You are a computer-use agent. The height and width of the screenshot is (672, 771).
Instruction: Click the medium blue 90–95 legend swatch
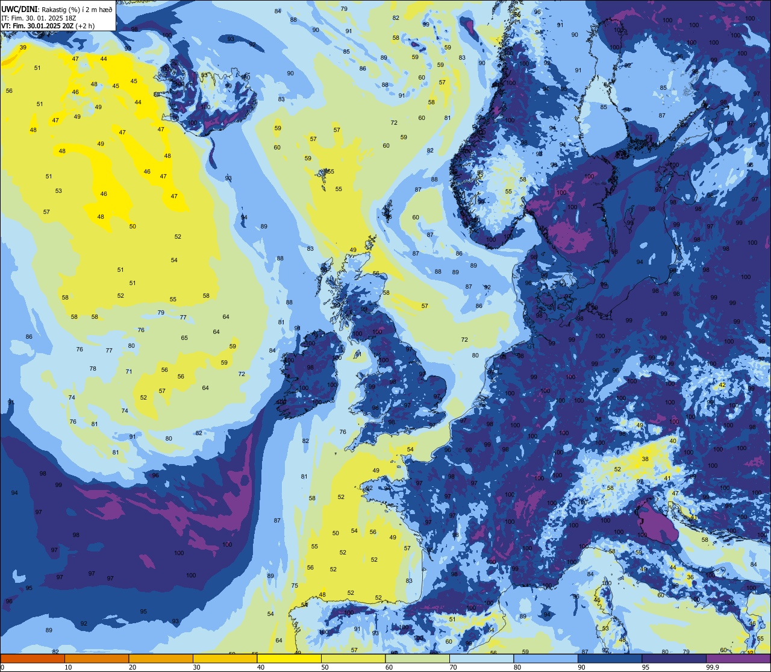(x=610, y=658)
